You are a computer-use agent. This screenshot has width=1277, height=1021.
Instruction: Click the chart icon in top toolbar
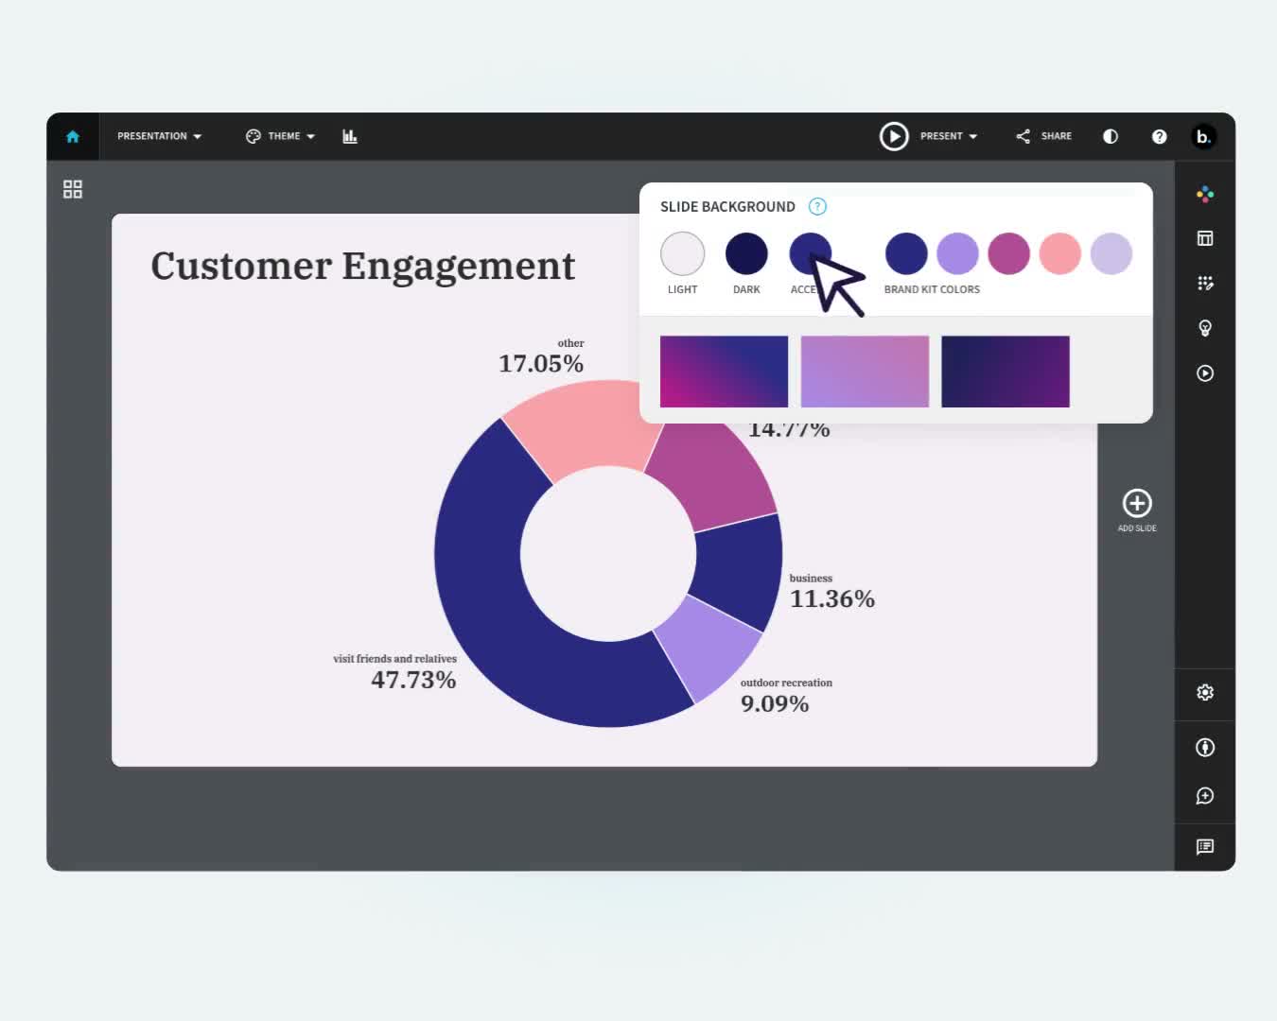pos(350,136)
